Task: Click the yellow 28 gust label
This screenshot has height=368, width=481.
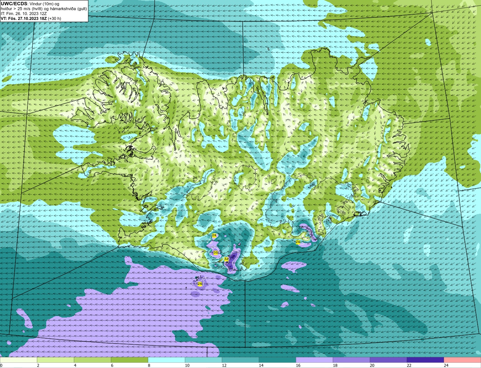Action: click(214, 235)
